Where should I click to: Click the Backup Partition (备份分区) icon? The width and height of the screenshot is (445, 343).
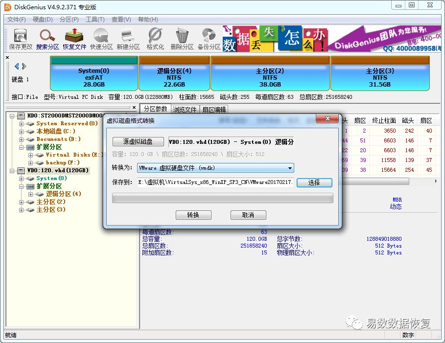tap(209, 39)
